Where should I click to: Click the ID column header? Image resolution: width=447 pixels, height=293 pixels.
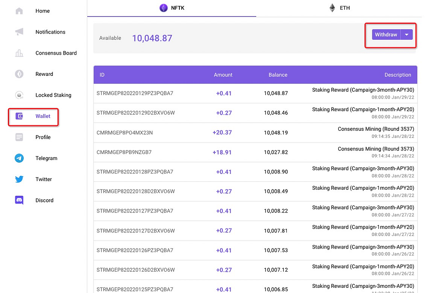pos(102,75)
